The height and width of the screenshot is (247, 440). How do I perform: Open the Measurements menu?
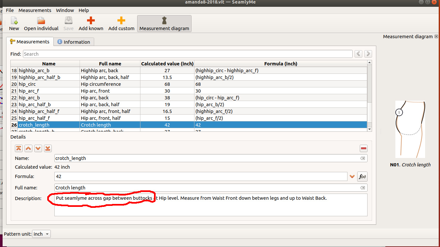pyautogui.click(x=35, y=10)
